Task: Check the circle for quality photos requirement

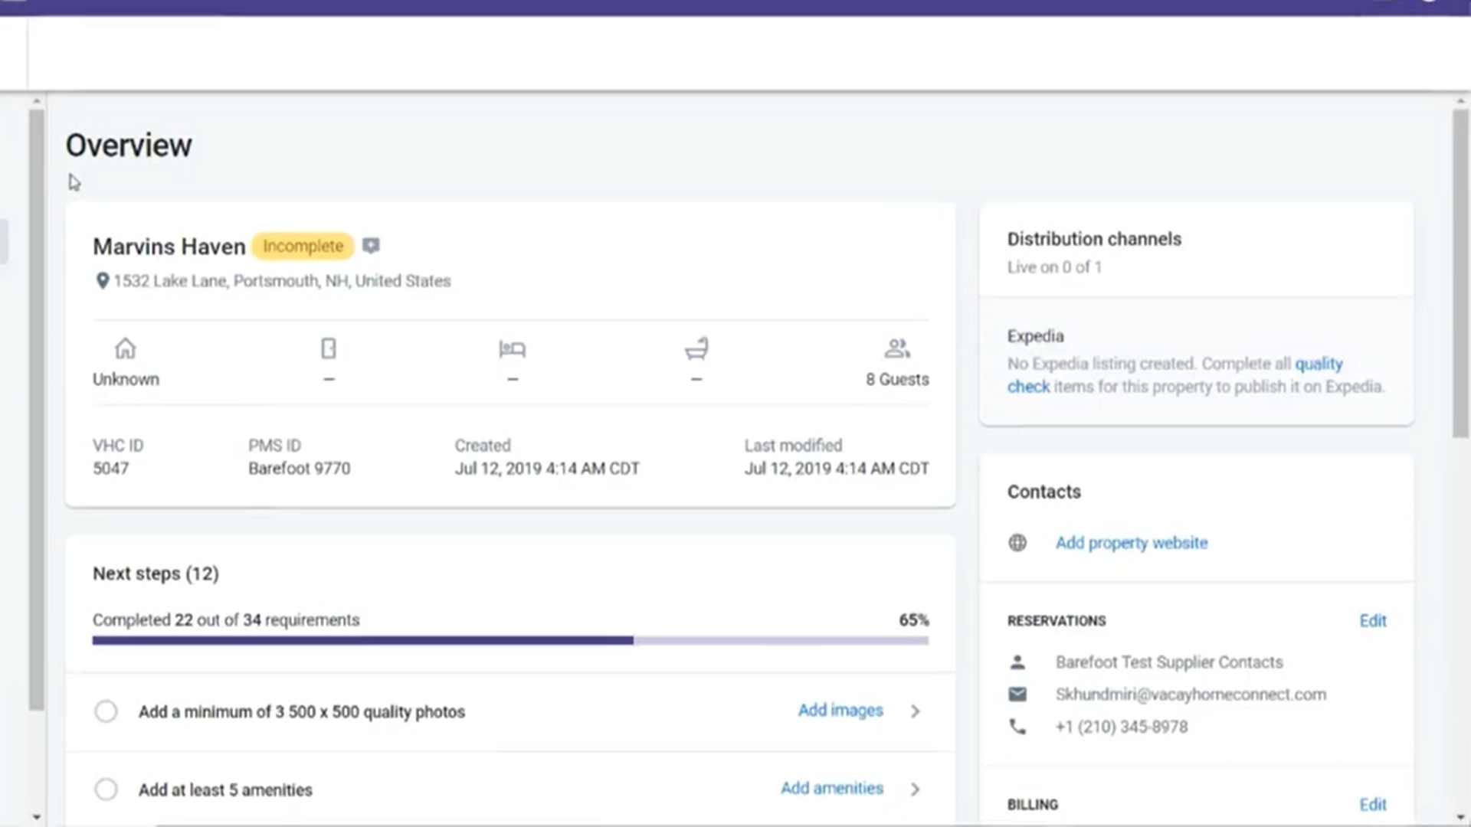Action: pyautogui.click(x=106, y=711)
